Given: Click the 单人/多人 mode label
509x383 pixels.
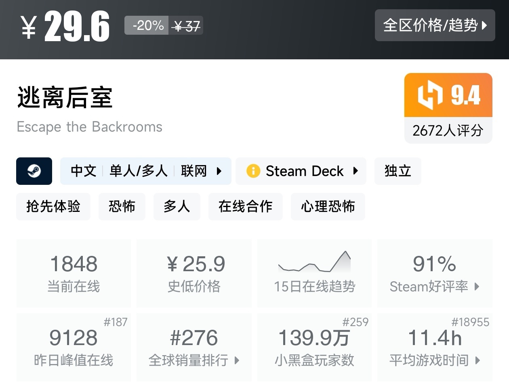Looking at the screenshot, I should [139, 171].
